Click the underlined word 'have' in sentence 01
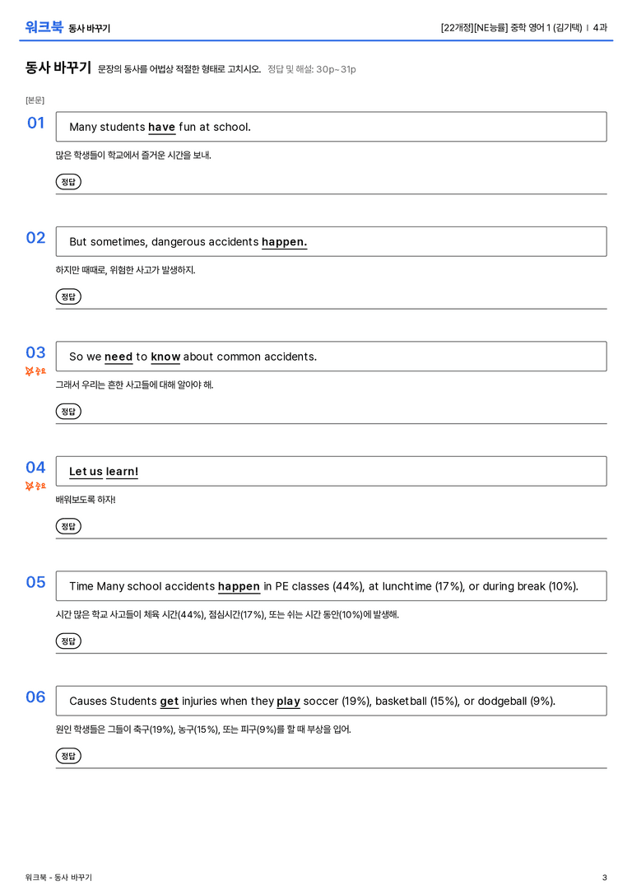The height and width of the screenshot is (895, 632). coord(161,128)
